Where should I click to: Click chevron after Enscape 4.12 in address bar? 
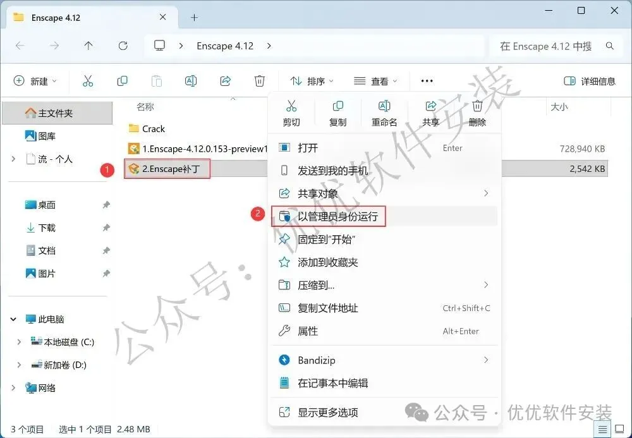[x=269, y=46]
